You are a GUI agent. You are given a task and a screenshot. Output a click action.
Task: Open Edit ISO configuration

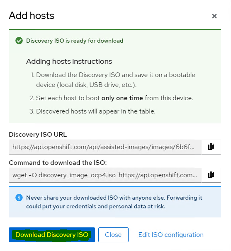pyautogui.click(x=171, y=235)
